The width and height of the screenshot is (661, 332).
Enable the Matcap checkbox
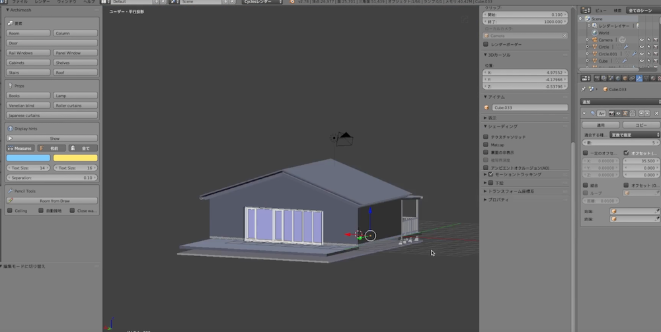coord(486,144)
